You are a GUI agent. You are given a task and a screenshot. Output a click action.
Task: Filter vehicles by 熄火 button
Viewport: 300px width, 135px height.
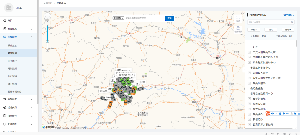271,30
